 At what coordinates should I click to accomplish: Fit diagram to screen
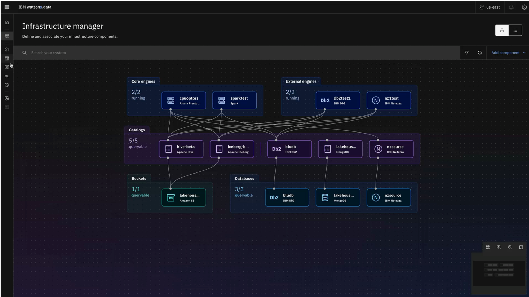tap(521, 247)
